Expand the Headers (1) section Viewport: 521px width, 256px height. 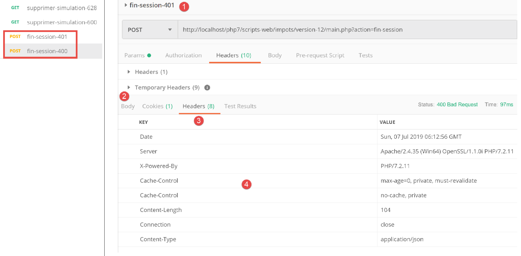pos(129,72)
